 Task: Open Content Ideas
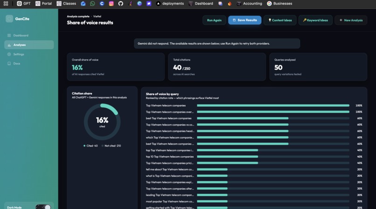tap(280, 20)
